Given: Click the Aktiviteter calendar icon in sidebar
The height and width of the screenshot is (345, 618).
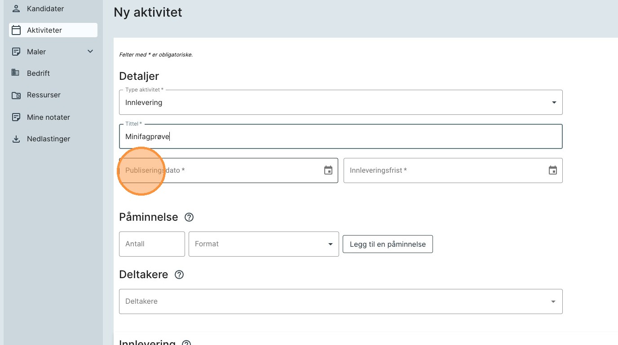Looking at the screenshot, I should pyautogui.click(x=16, y=30).
